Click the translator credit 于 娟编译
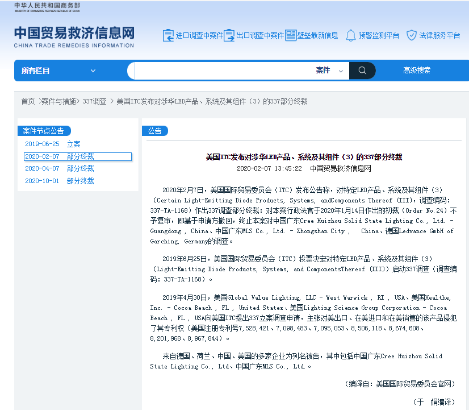 (434, 402)
